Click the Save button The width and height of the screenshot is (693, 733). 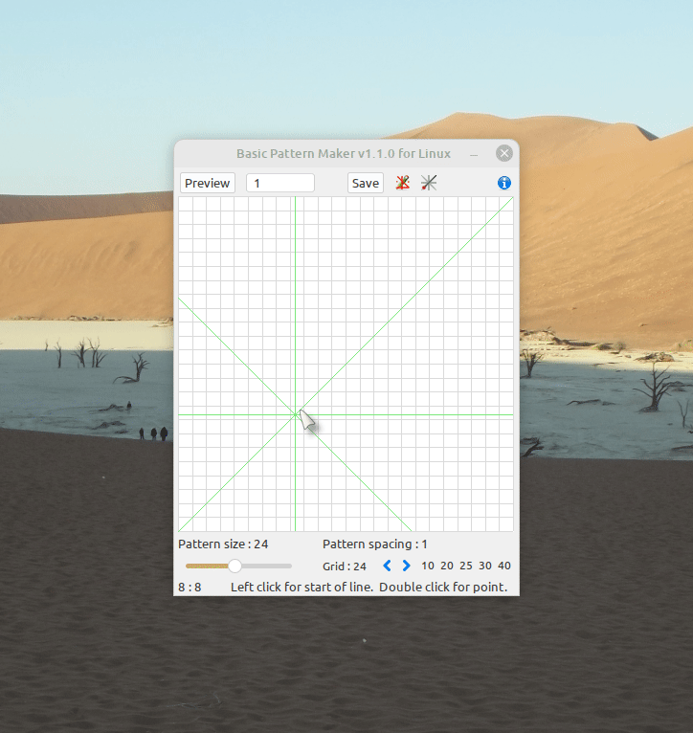[x=365, y=183]
